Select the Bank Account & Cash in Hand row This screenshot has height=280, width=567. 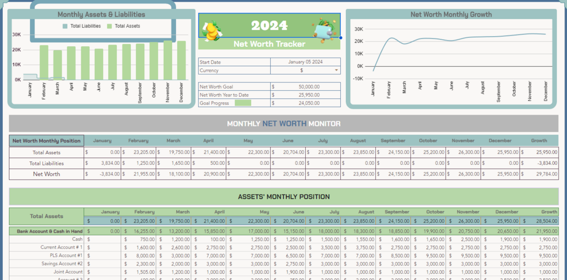coord(283,231)
